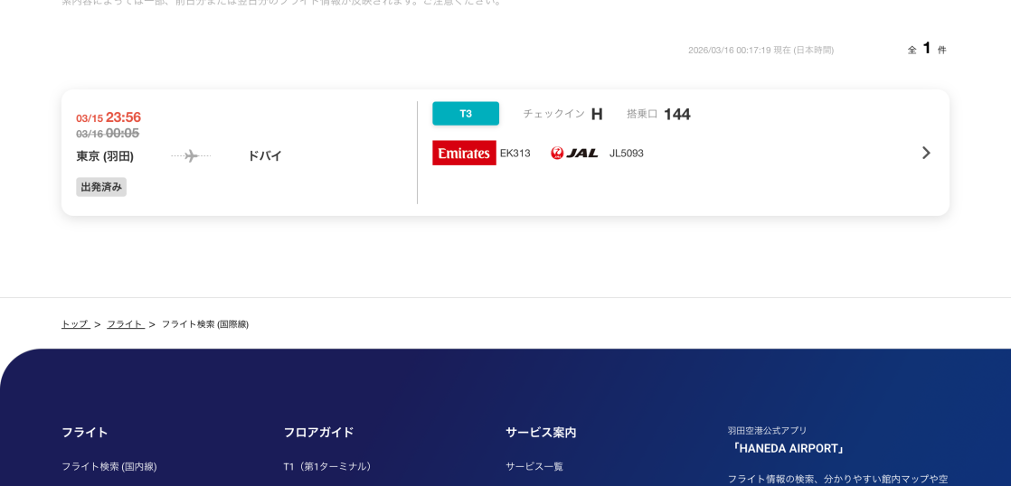
Task: Click the 出発済み status badge
Action: pyautogui.click(x=101, y=187)
